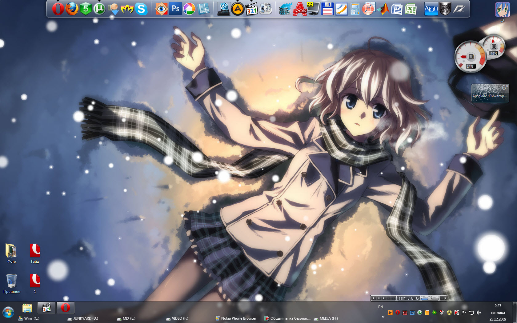The width and height of the screenshot is (517, 323).
Task: Open the calculator in the dock
Action: pyautogui.click(x=355, y=9)
